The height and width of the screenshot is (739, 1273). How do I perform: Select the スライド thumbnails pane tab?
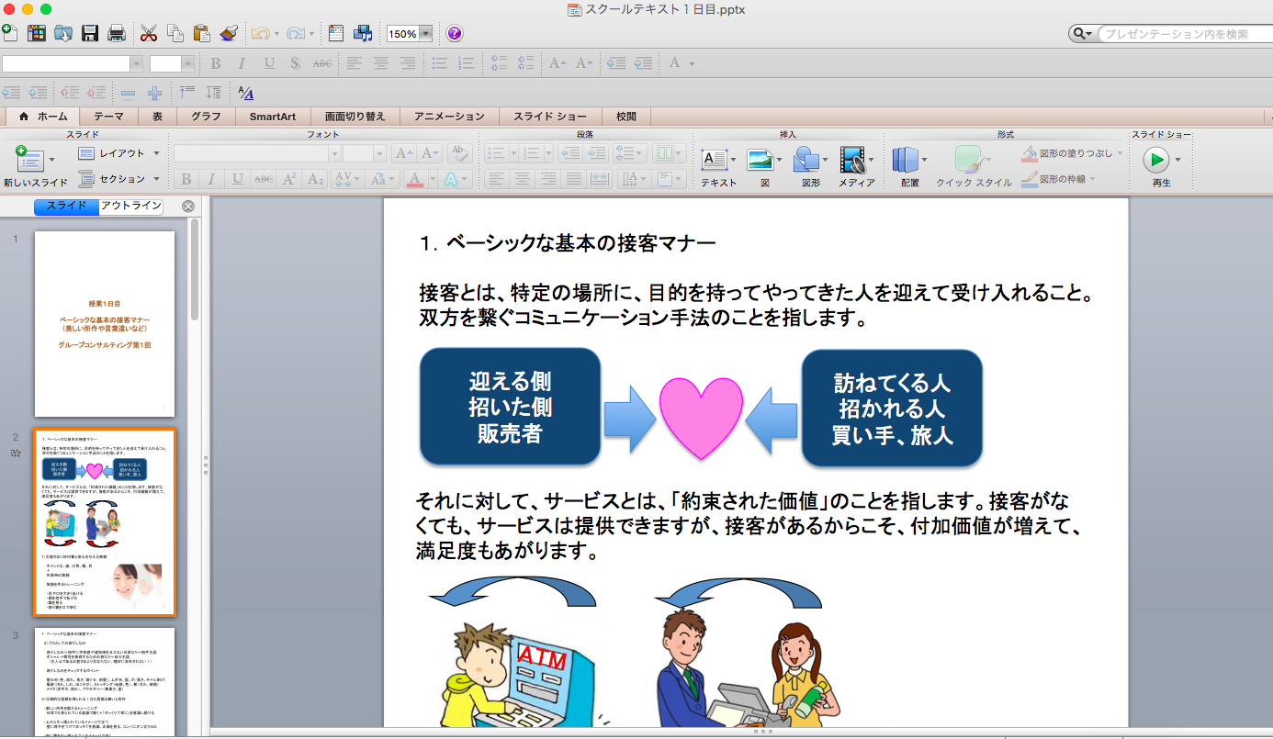click(66, 207)
